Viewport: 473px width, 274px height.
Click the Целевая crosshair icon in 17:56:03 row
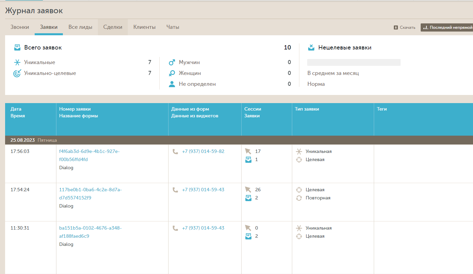299,160
